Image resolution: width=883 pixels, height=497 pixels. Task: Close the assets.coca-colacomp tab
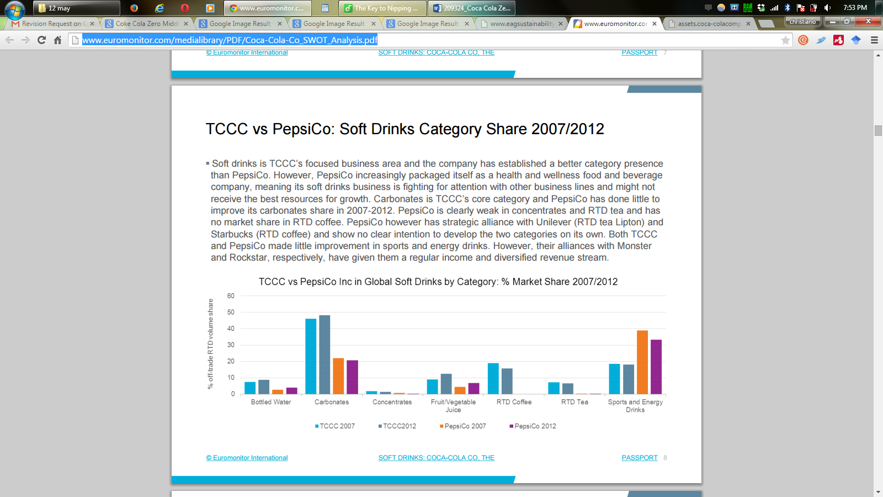(748, 24)
